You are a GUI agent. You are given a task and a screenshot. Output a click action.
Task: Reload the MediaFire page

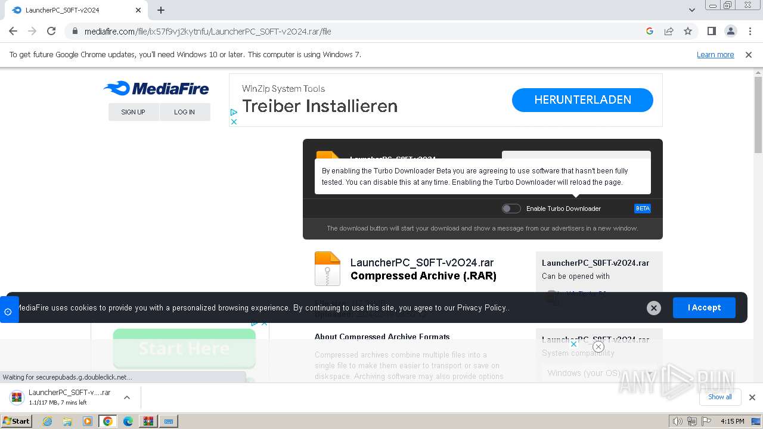pos(51,31)
